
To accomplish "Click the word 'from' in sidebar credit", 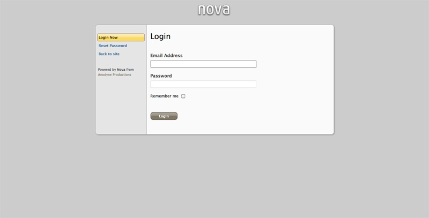I will 130,70.
